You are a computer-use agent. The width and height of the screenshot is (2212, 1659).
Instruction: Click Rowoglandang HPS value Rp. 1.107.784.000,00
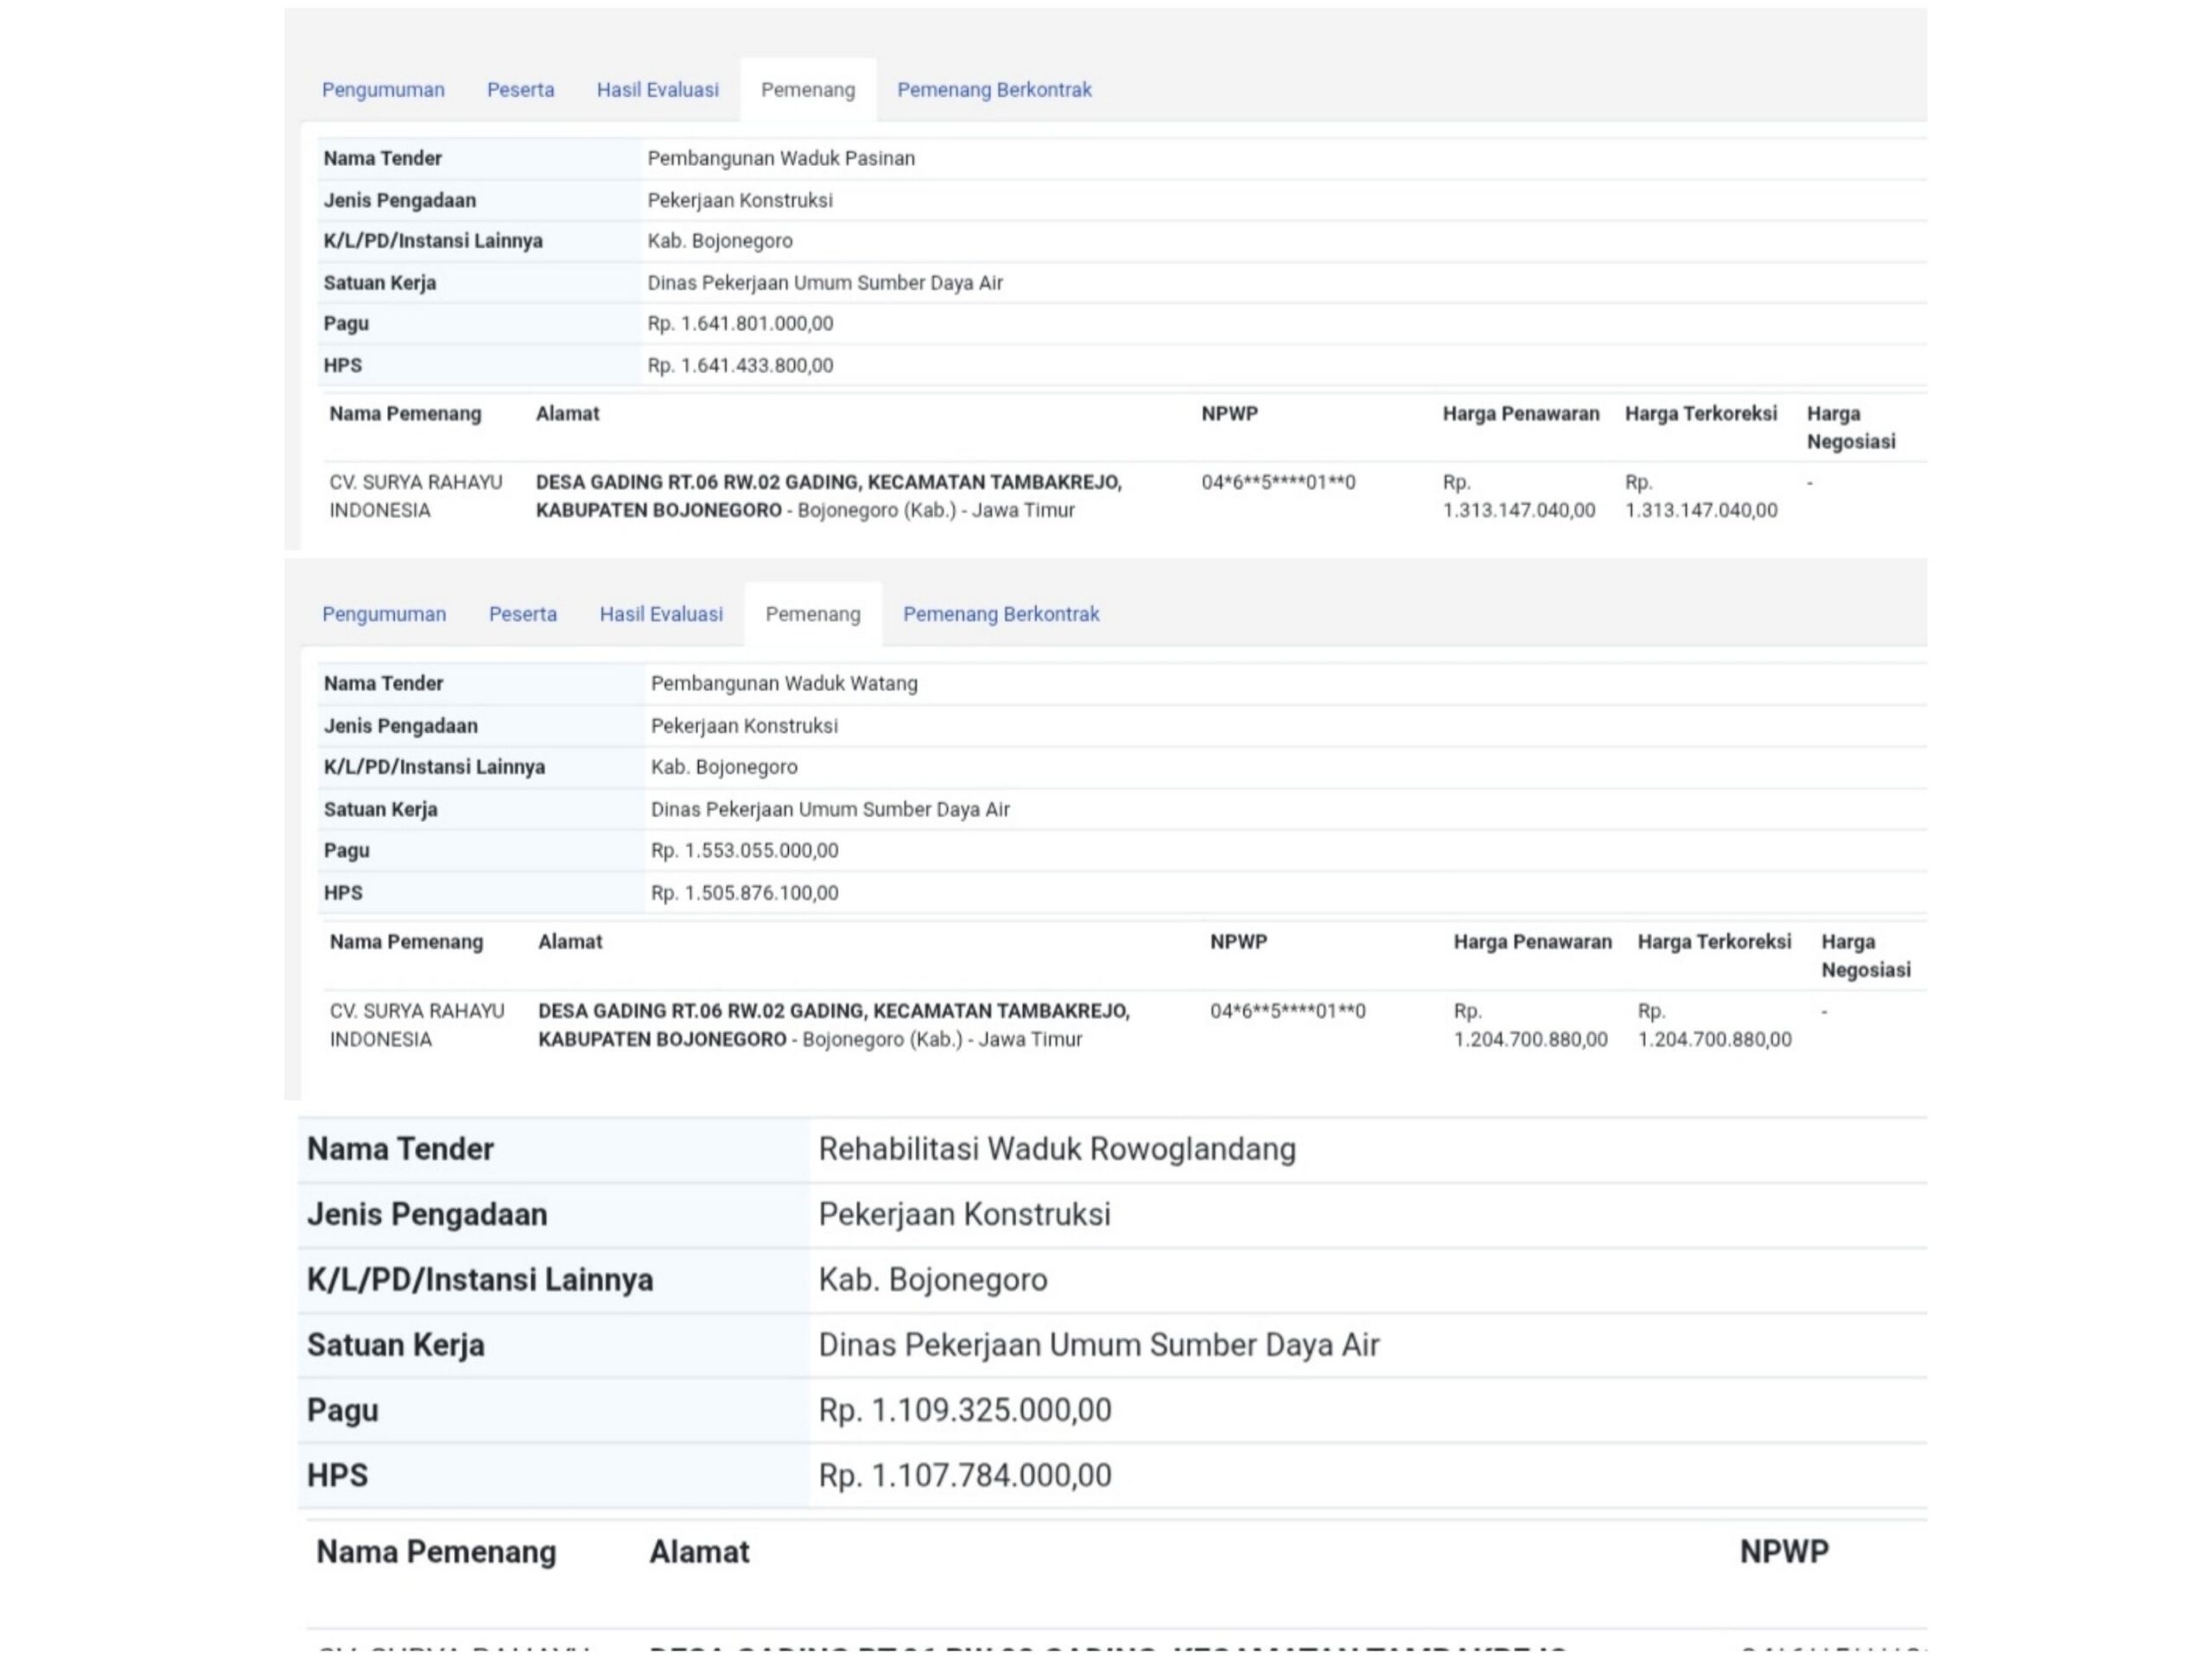click(965, 1475)
